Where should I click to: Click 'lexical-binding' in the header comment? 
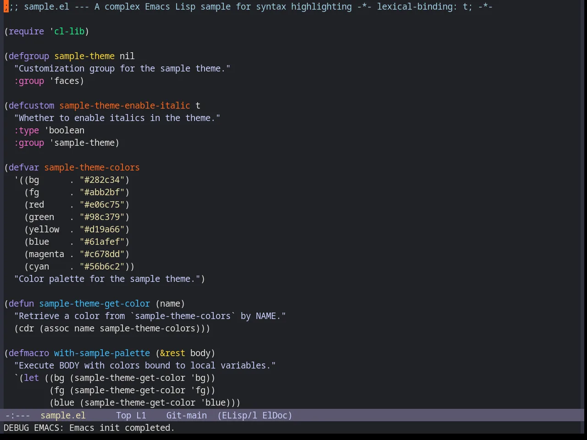[x=415, y=6]
